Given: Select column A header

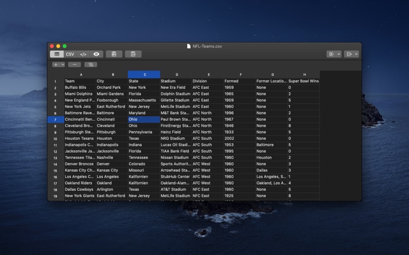Looking at the screenshot, I should click(x=81, y=74).
